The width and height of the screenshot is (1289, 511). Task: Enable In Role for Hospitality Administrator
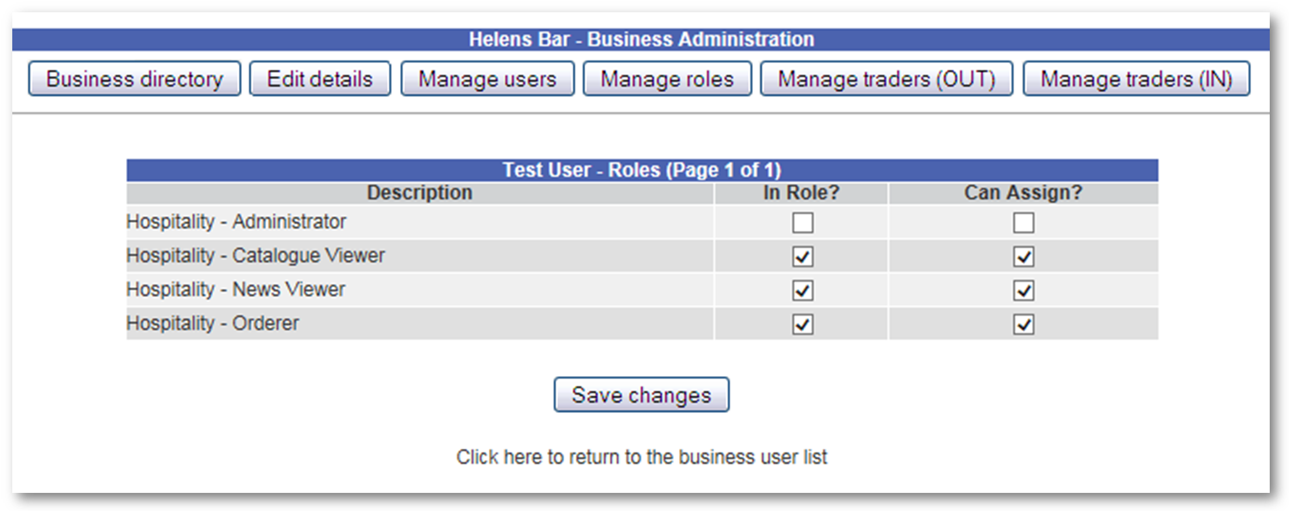pos(802,223)
